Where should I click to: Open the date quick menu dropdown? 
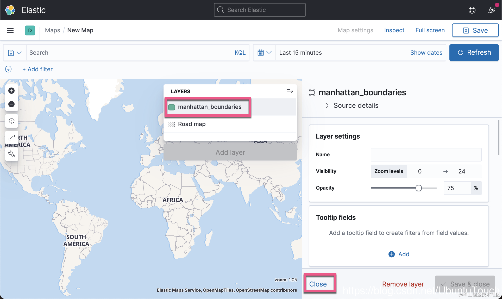point(264,53)
